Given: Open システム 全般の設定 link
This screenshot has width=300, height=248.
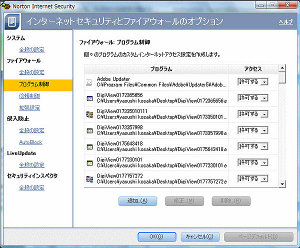Looking at the screenshot, I should click(x=32, y=50).
